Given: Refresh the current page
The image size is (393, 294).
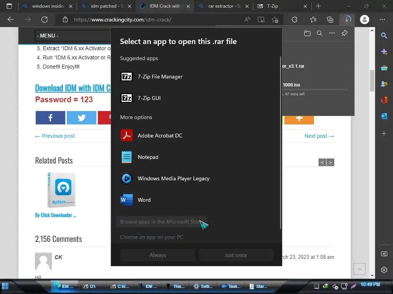Looking at the screenshot, I should (x=45, y=20).
